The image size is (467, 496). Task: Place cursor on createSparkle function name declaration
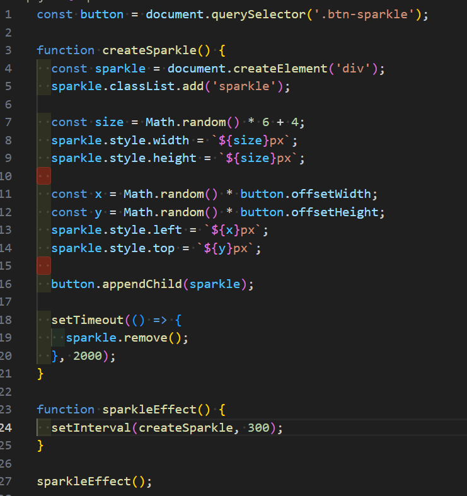tap(149, 50)
